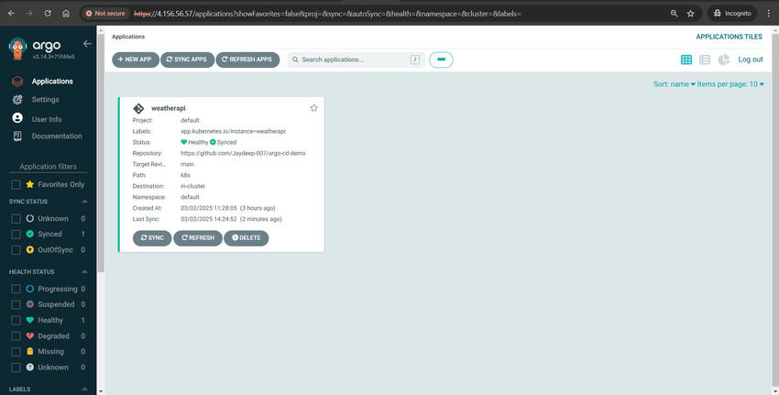The height and width of the screenshot is (395, 779).
Task: Click the User Info avatar icon
Action: [17, 117]
